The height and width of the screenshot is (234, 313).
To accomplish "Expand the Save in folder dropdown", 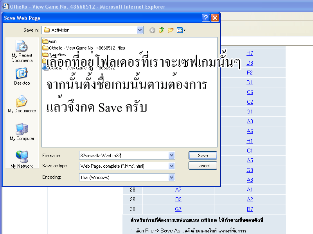I will [x=140, y=30].
